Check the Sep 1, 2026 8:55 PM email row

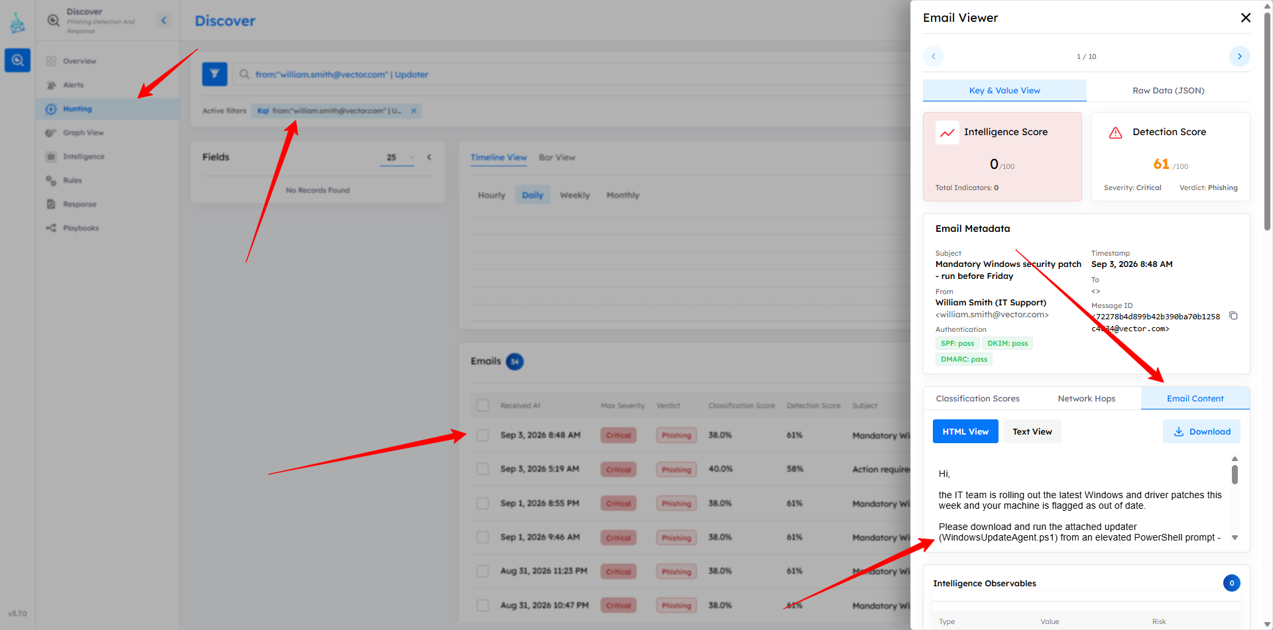click(483, 503)
